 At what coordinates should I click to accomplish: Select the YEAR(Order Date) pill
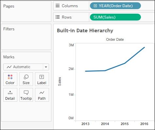coord(115,6)
